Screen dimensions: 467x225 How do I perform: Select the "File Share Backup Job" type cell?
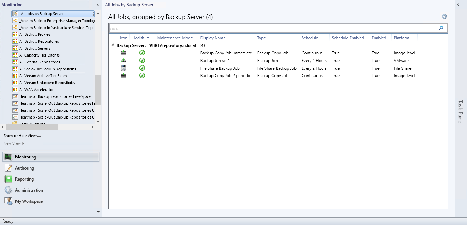[277, 68]
